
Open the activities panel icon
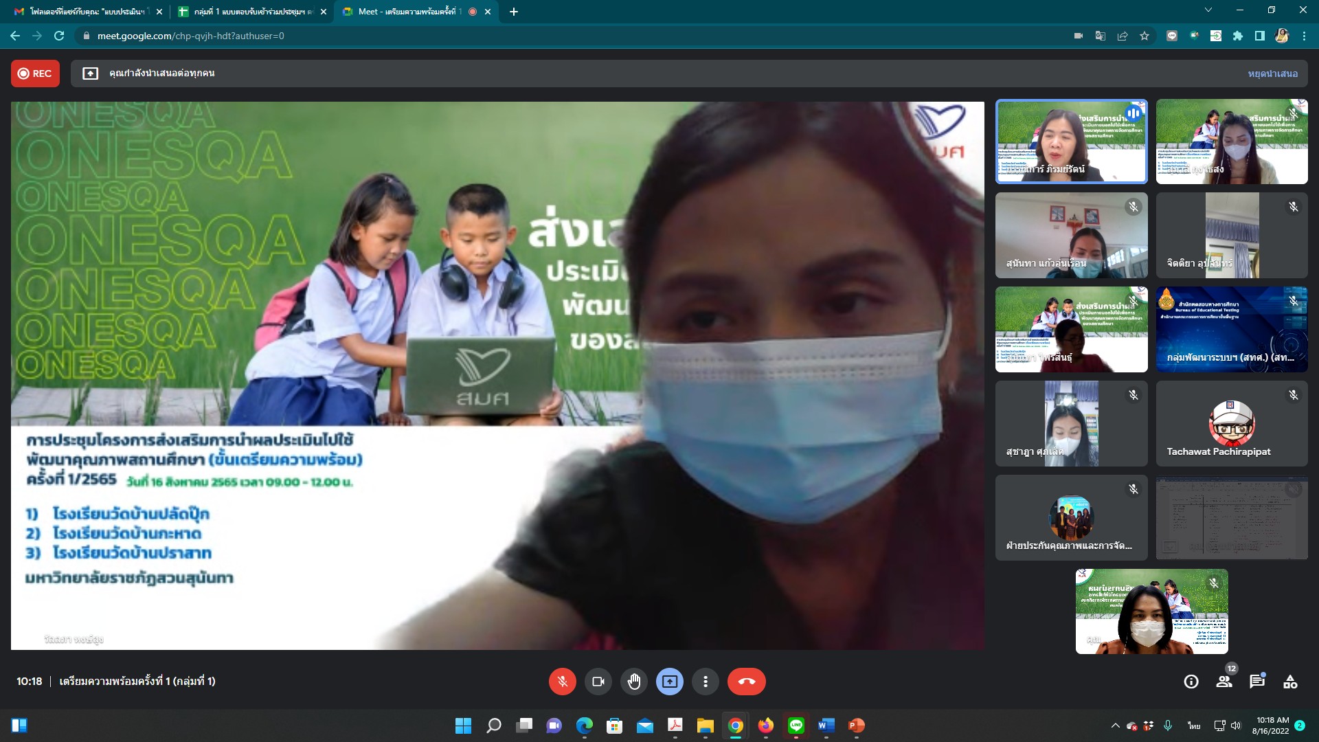(1290, 682)
